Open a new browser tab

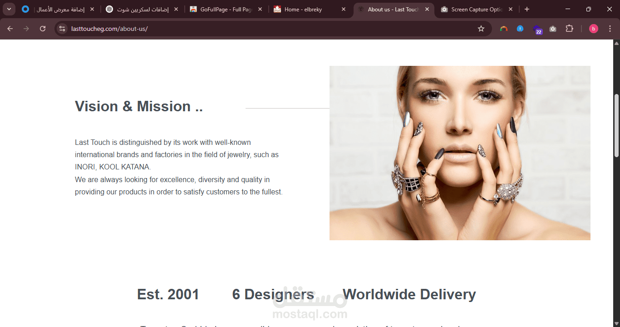click(527, 9)
